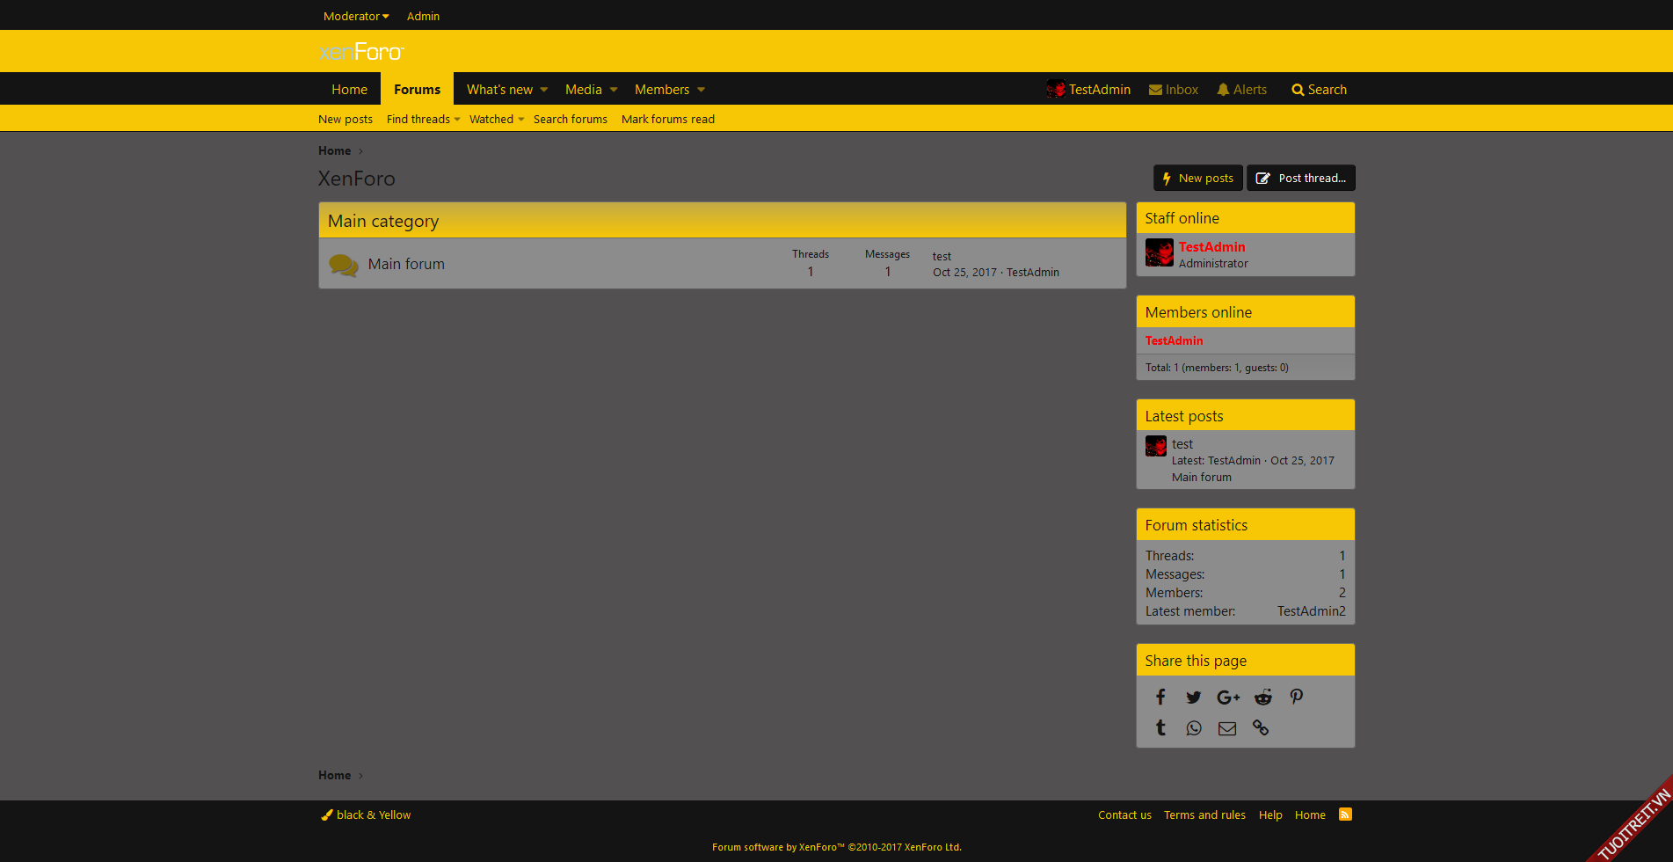Open the What's new tab
1673x862 pixels.
pos(499,90)
